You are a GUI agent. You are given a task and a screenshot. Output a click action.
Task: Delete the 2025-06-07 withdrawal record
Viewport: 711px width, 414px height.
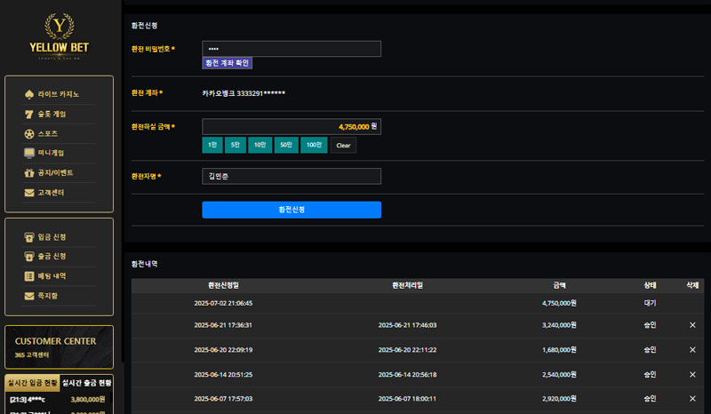(x=692, y=399)
